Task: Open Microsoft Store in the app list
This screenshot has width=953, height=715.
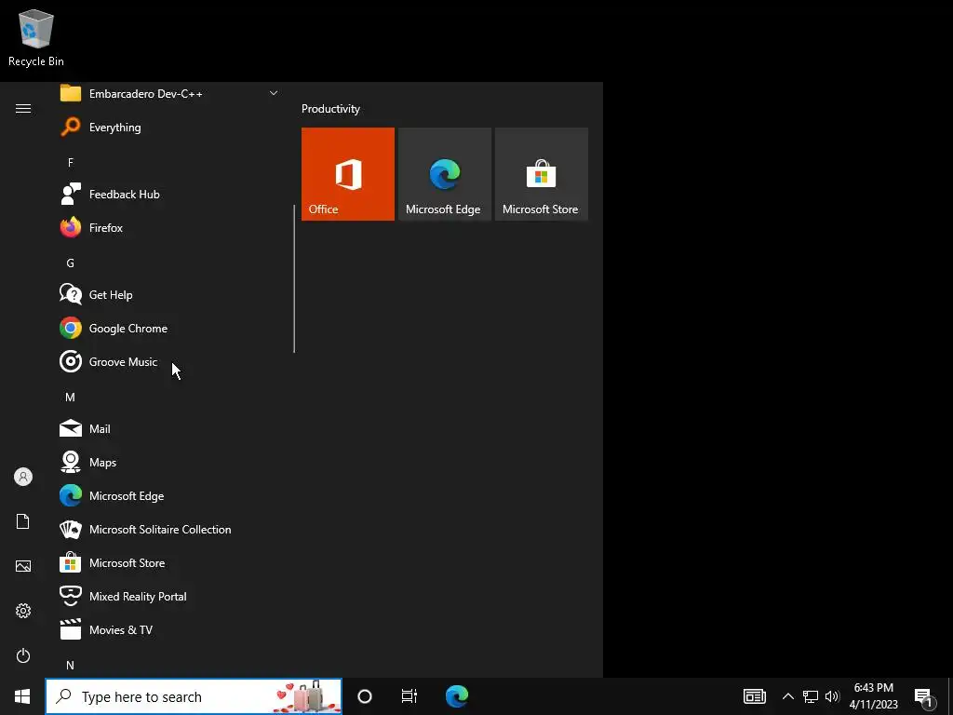Action: 168,563
